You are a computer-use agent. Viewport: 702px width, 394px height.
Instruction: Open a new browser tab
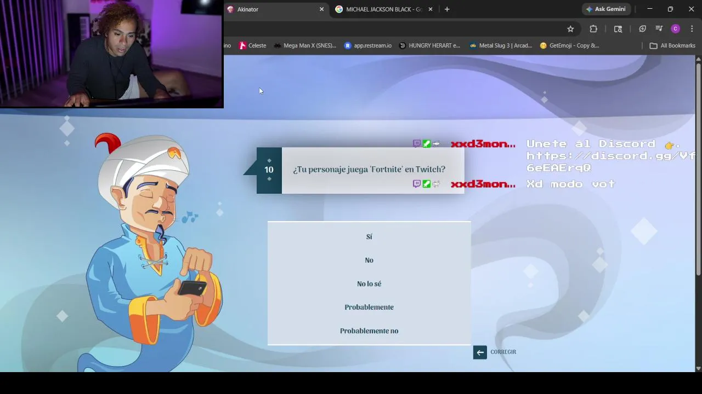click(447, 9)
